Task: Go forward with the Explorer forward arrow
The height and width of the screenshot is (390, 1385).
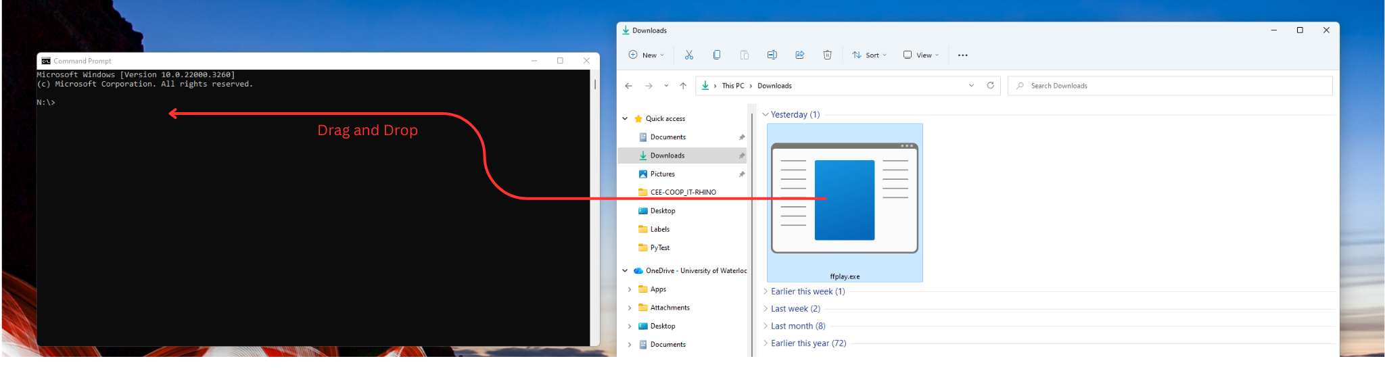Action: (x=649, y=86)
